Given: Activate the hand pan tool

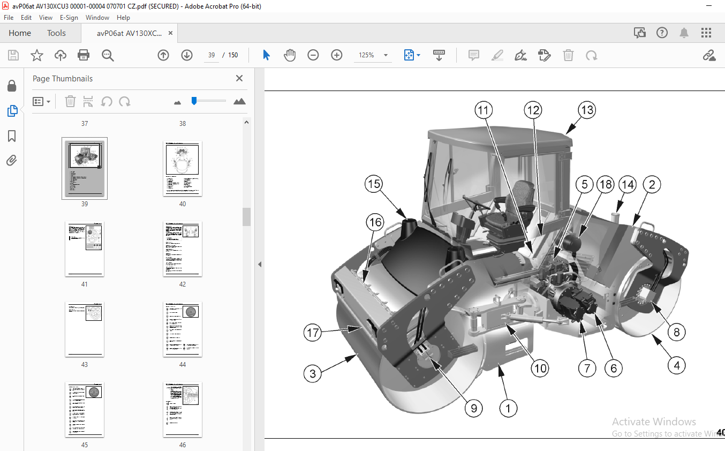Looking at the screenshot, I should coord(290,55).
